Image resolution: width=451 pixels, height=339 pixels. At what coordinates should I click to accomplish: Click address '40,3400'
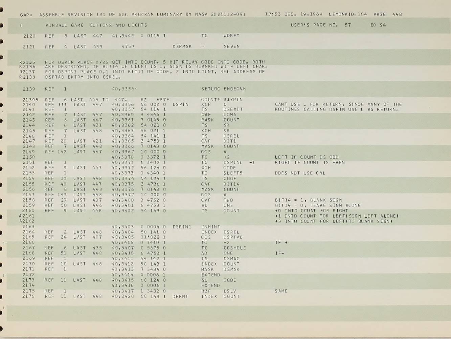pyautogui.click(x=123, y=200)
